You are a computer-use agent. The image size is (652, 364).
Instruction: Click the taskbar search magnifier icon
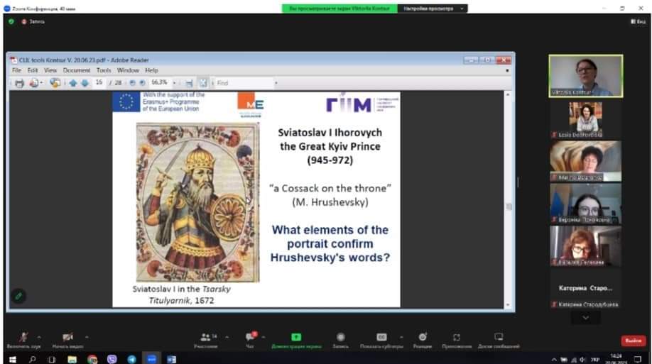[x=32, y=359]
